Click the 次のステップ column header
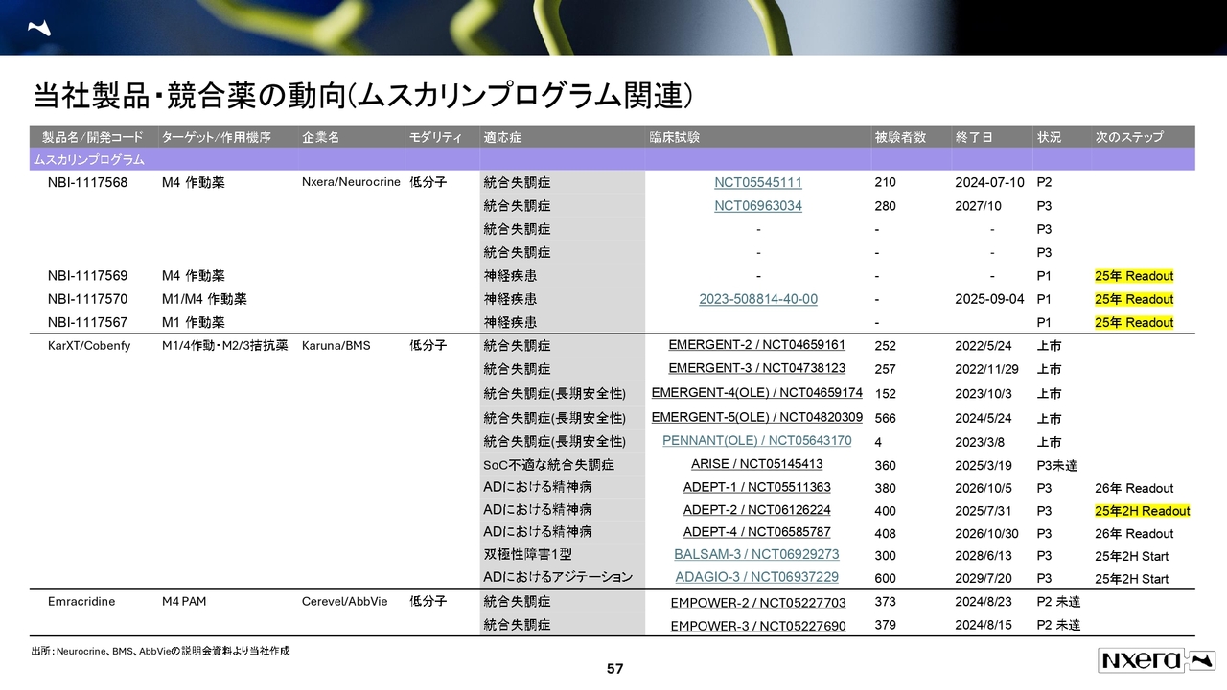This screenshot has width=1227, height=690. 1129,137
